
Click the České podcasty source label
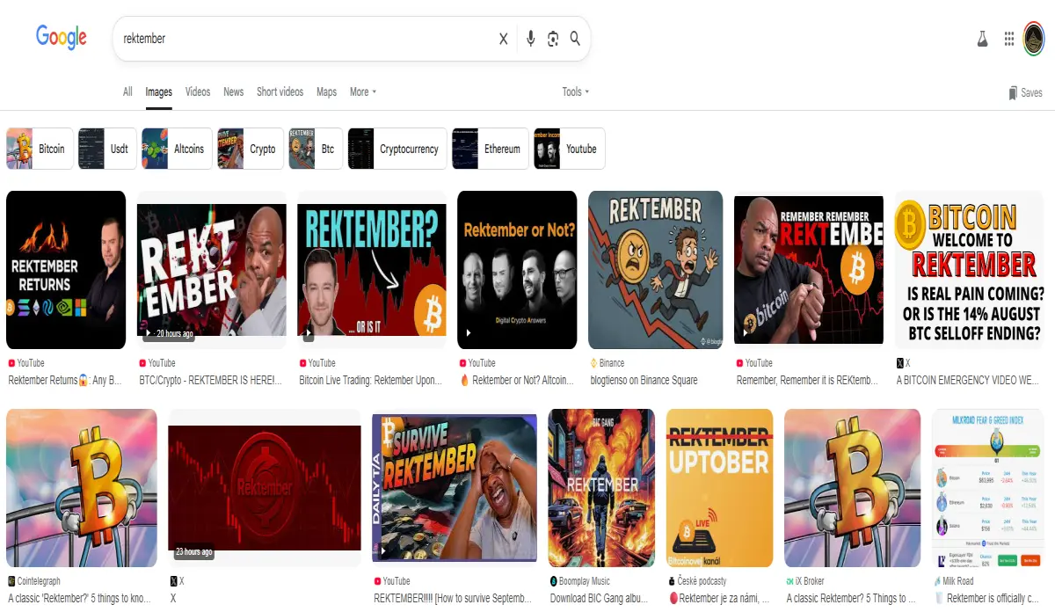pos(697,581)
